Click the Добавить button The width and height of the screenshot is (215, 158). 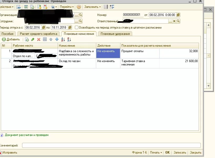[11, 40]
